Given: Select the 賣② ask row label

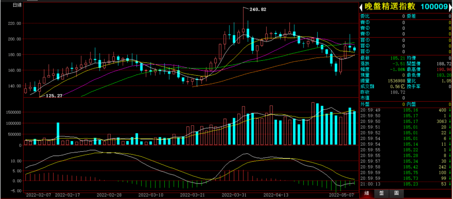Looking at the screenshot, I should (364, 28).
